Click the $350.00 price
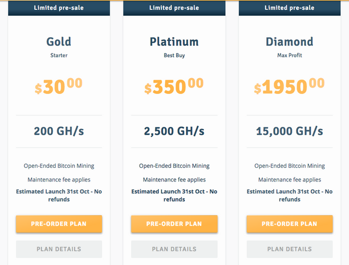 pos(174,86)
